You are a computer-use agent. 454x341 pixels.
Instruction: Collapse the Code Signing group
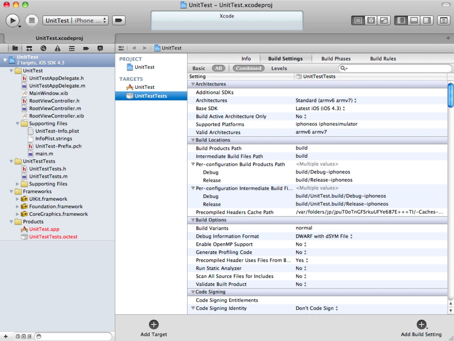(x=193, y=292)
